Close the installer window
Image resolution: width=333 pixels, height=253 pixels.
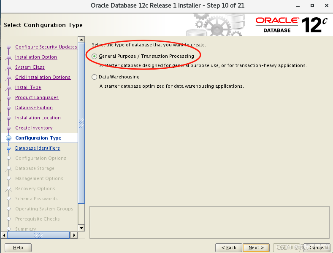point(327,5)
